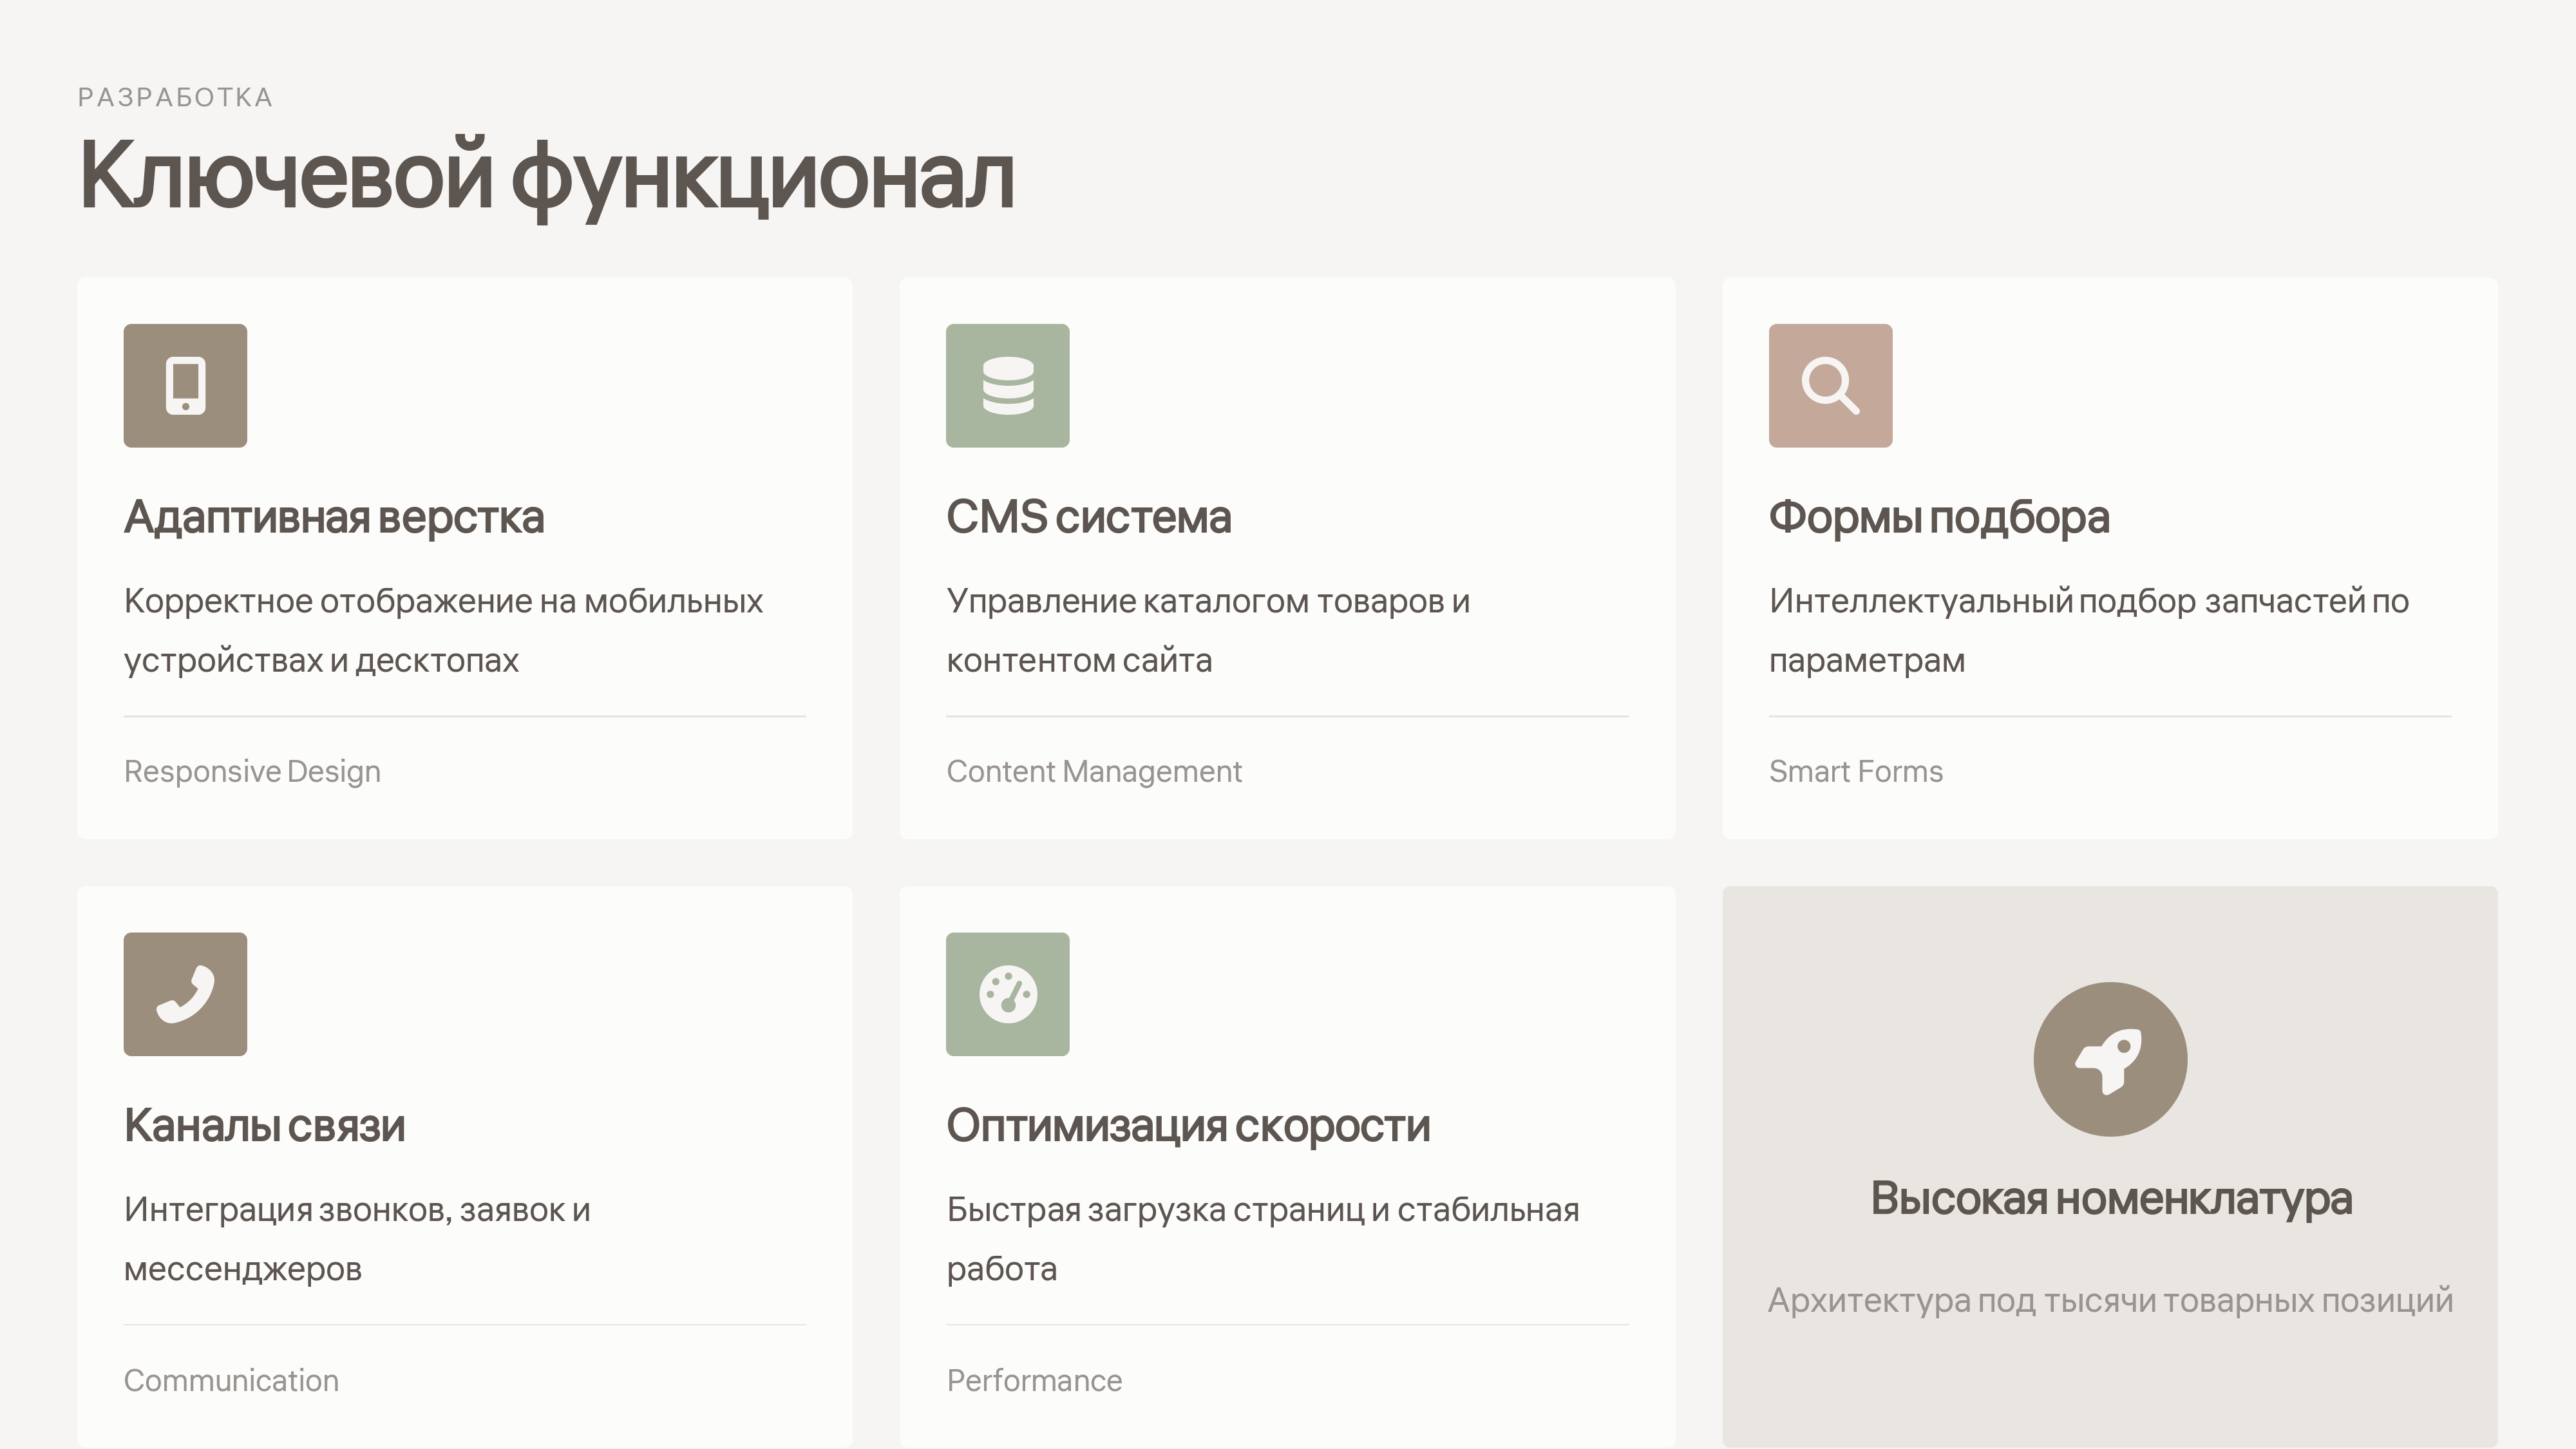This screenshot has width=2576, height=1449.
Task: Open the 'Формы подбора' card title
Action: point(1938,517)
